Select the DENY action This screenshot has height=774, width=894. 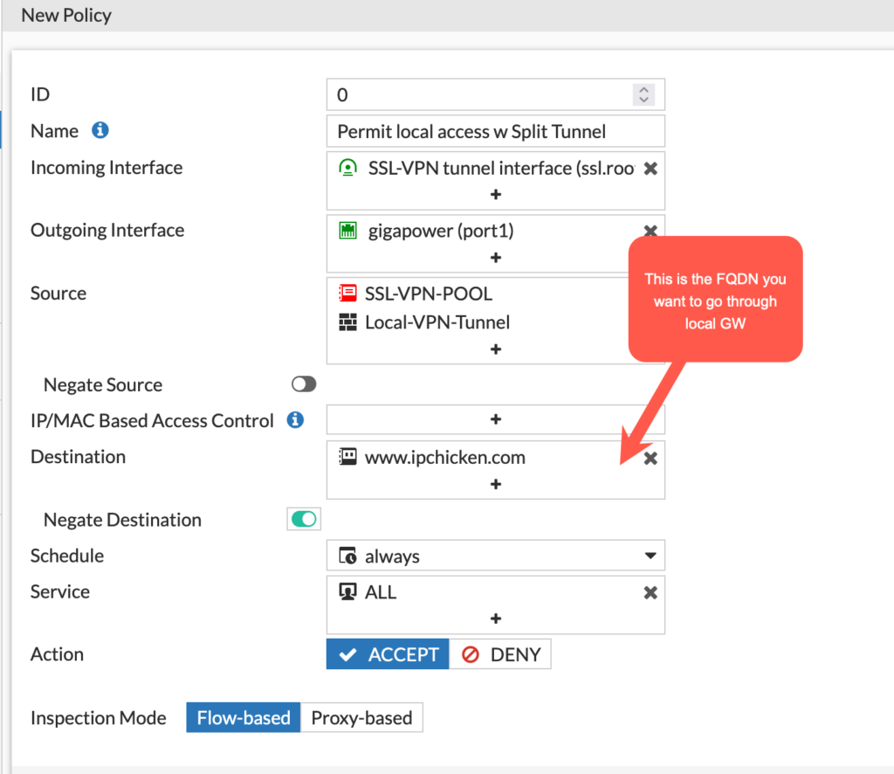pyautogui.click(x=500, y=654)
